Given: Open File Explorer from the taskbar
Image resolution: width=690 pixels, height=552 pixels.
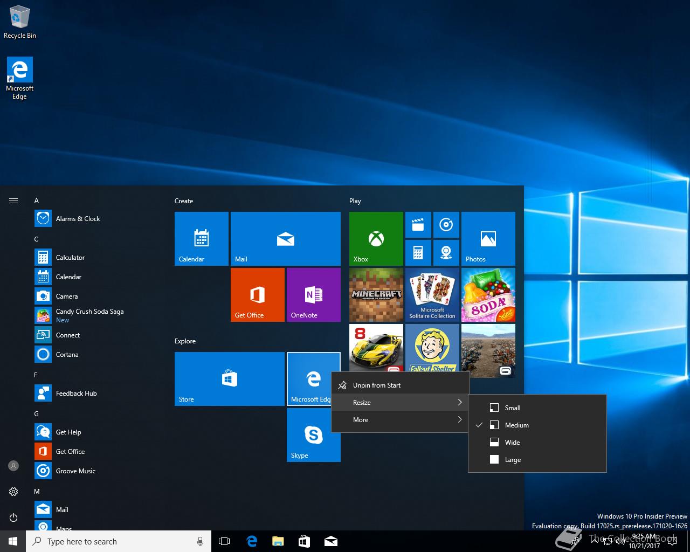Looking at the screenshot, I should tap(278, 541).
